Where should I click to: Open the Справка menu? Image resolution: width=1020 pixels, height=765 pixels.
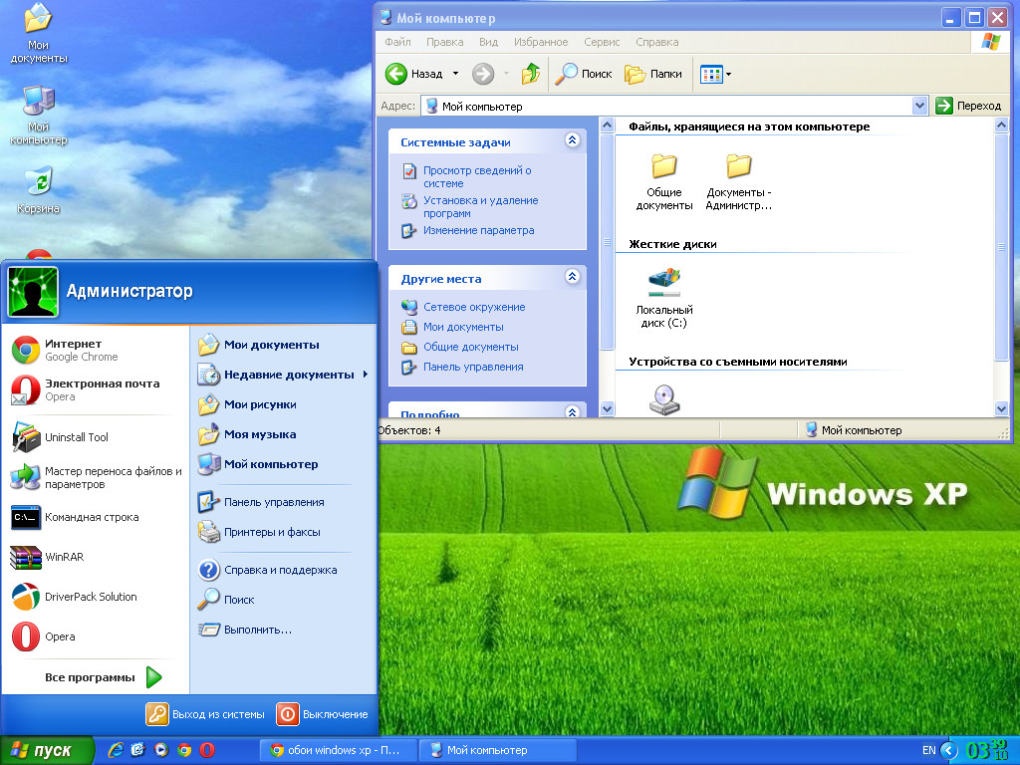tap(657, 42)
